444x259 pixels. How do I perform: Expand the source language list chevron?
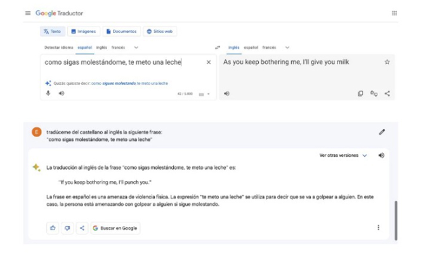[x=136, y=47]
